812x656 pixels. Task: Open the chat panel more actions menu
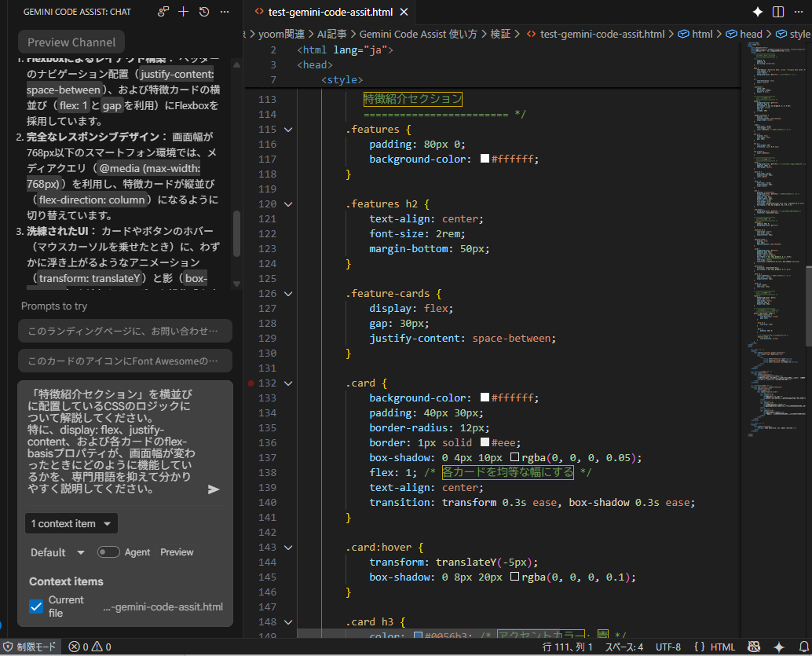pyautogui.click(x=225, y=12)
